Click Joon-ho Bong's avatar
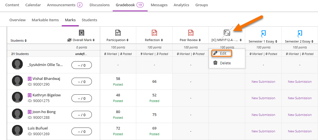318x140 pixels. click(x=17, y=114)
